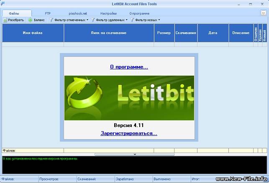This screenshot has height=183, width=269.
Task: Click the green Баланс icon
Action: point(31,20)
